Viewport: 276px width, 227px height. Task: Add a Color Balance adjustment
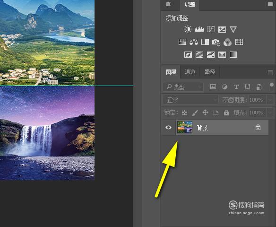[x=194, y=42]
